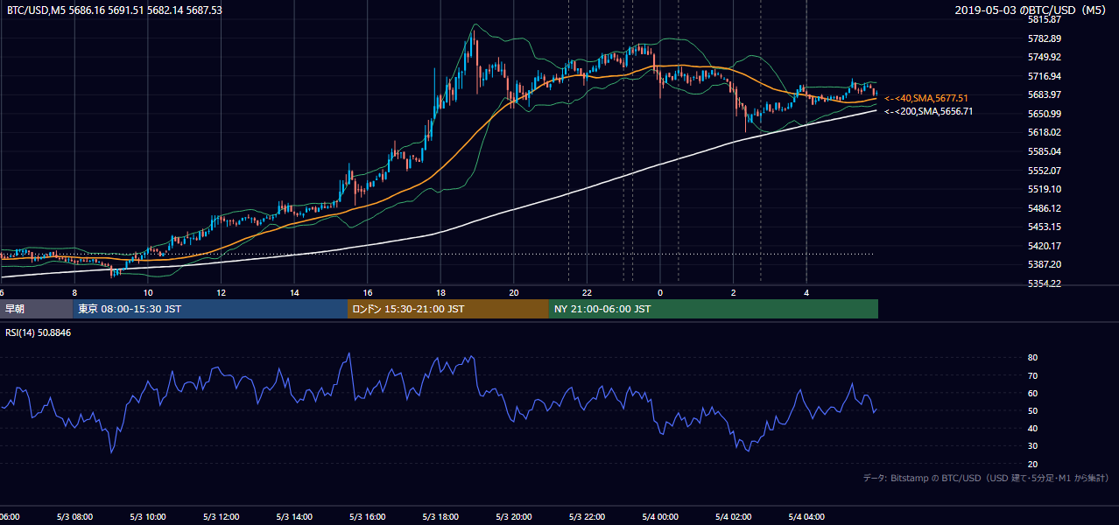Click the NY 21:00-06:00 JST session bar

(714, 309)
